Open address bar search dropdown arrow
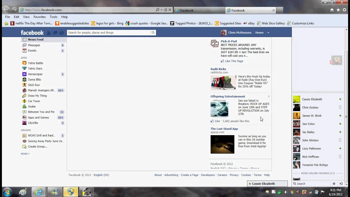The height and width of the screenshot is (197, 350). (162, 10)
